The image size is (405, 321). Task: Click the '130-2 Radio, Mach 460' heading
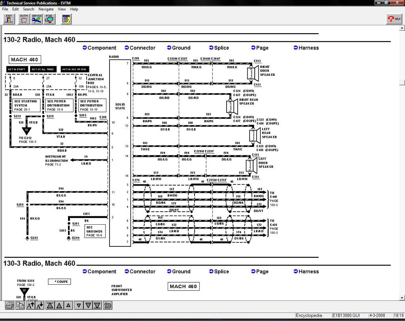pyautogui.click(x=39, y=39)
